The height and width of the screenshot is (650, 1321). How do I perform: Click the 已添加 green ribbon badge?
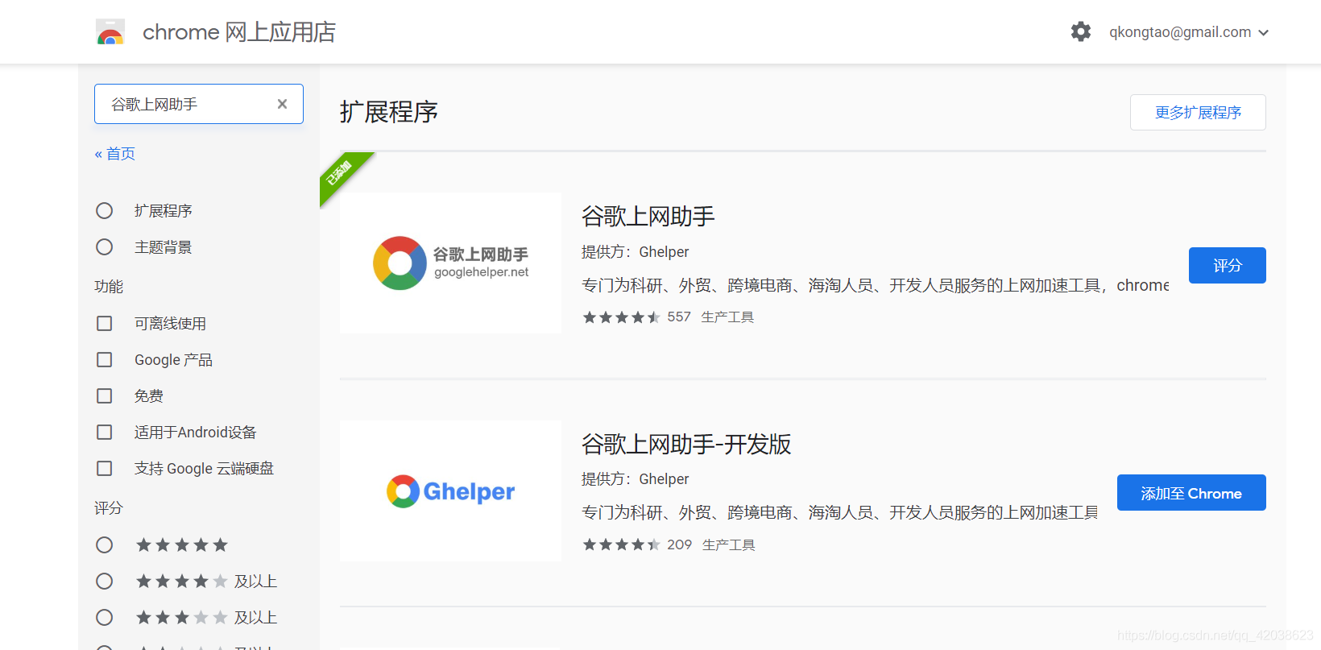click(342, 175)
